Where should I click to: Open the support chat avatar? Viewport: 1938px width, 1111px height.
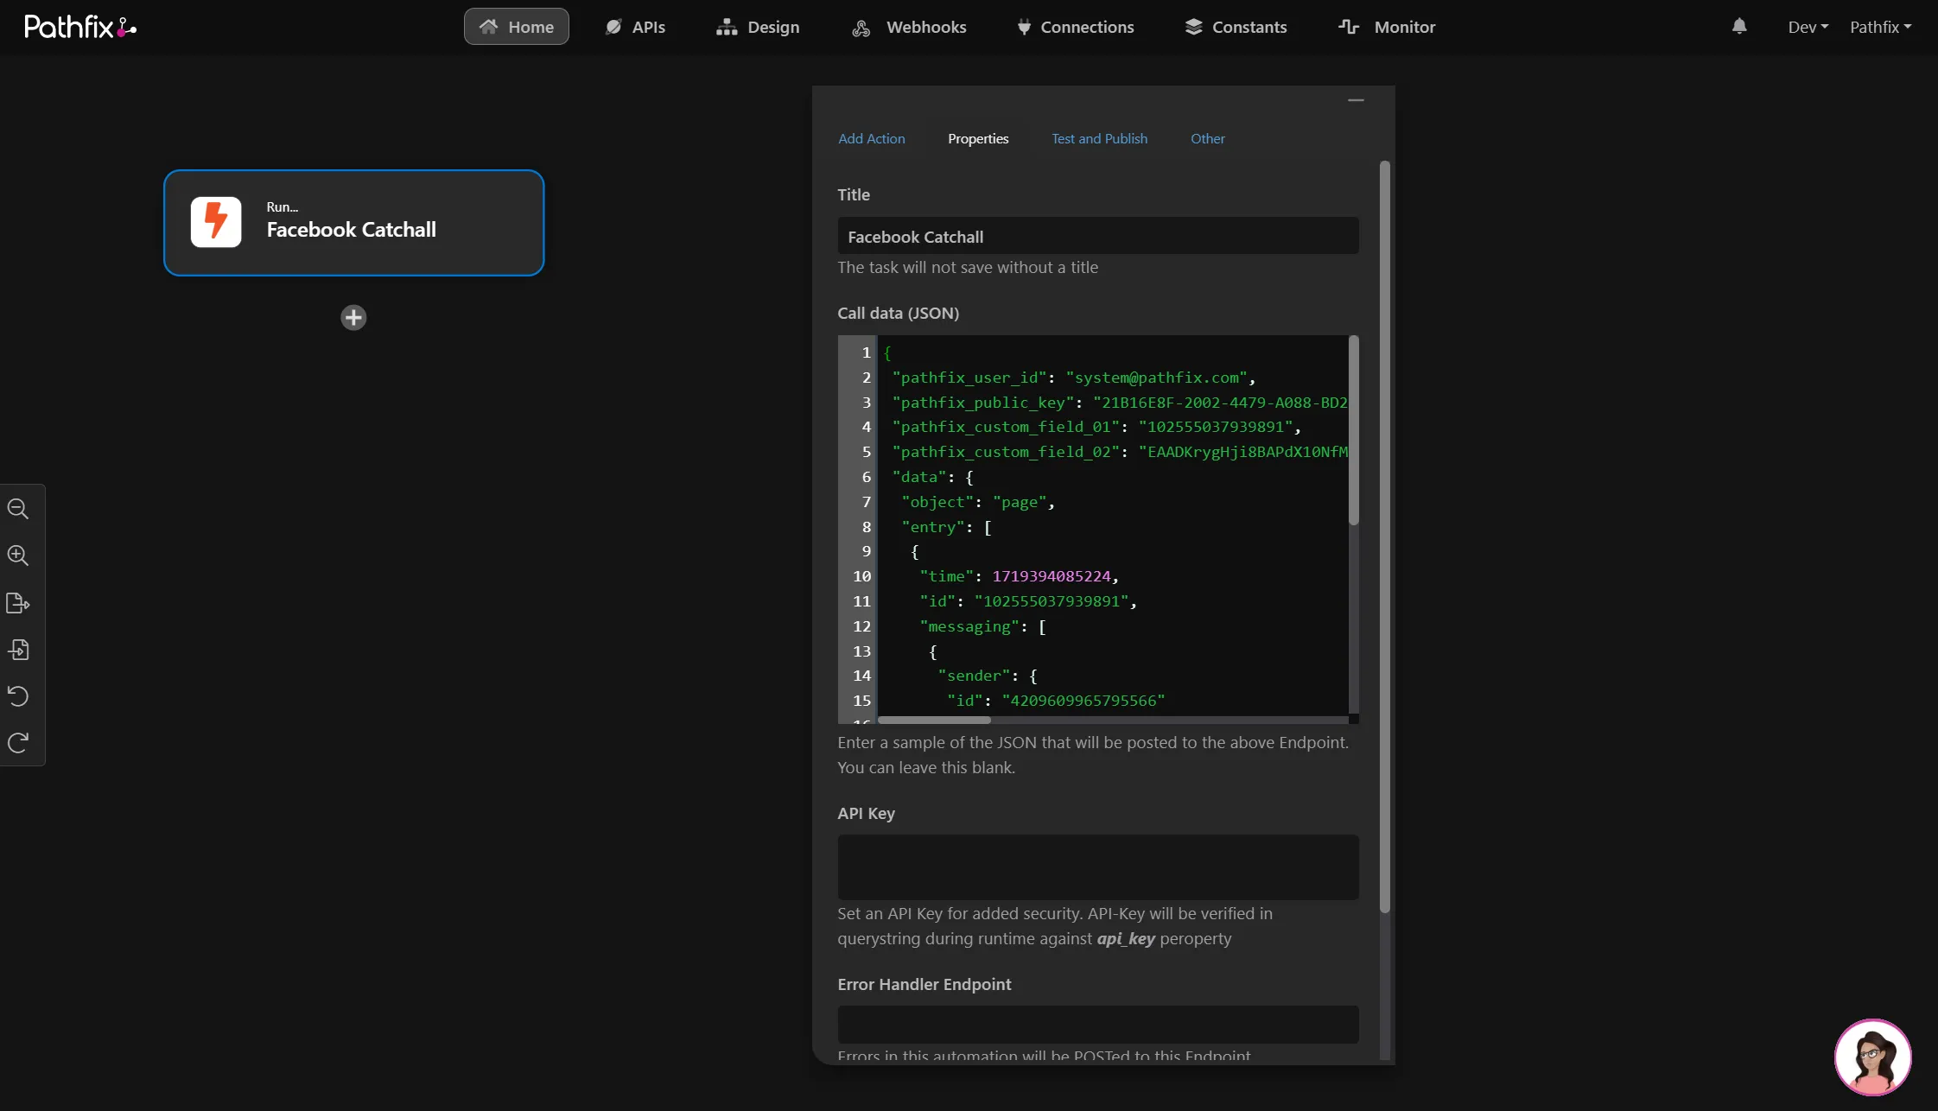1872,1057
